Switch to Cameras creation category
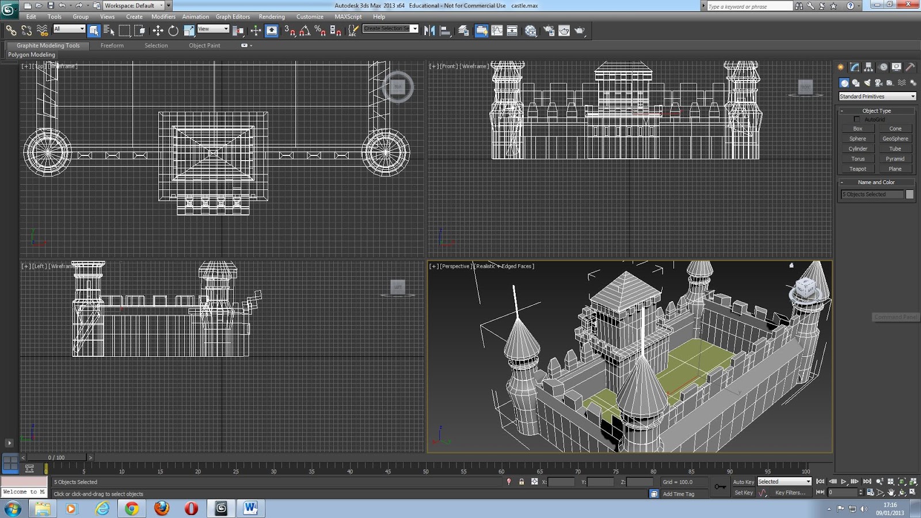 (879, 83)
